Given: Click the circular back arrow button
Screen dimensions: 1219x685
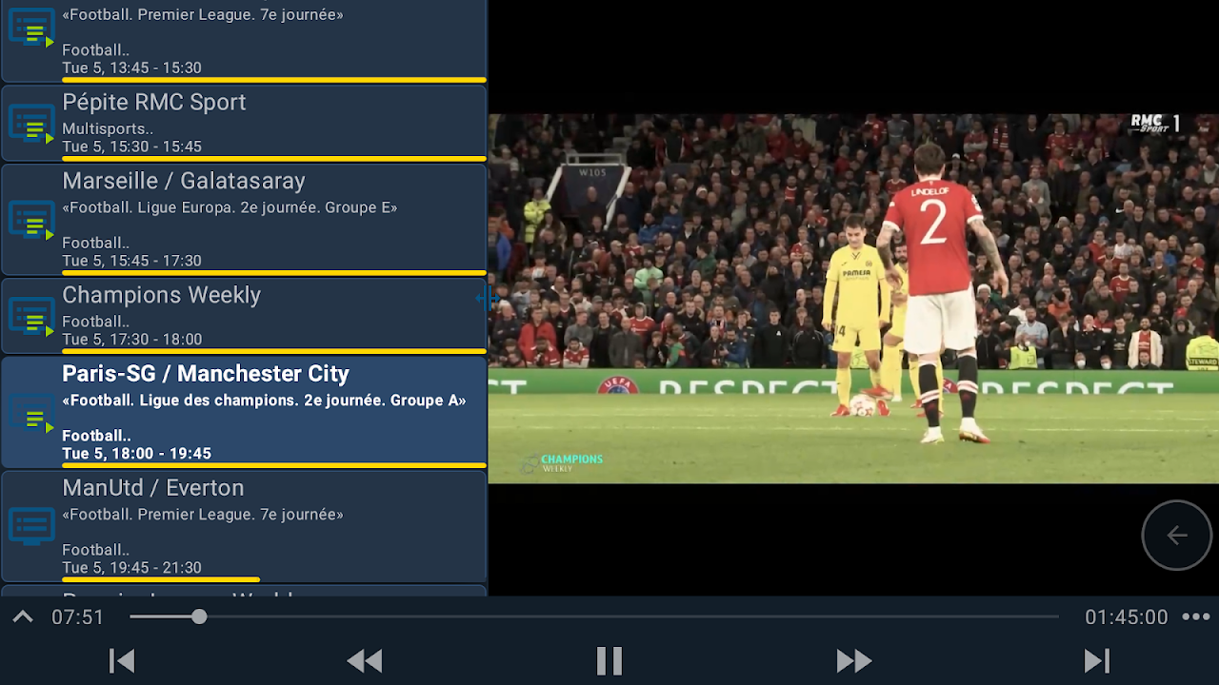Looking at the screenshot, I should [1177, 536].
